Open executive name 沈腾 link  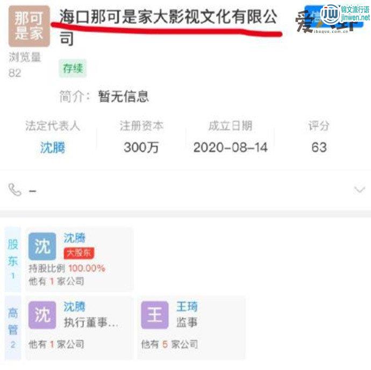tap(74, 307)
